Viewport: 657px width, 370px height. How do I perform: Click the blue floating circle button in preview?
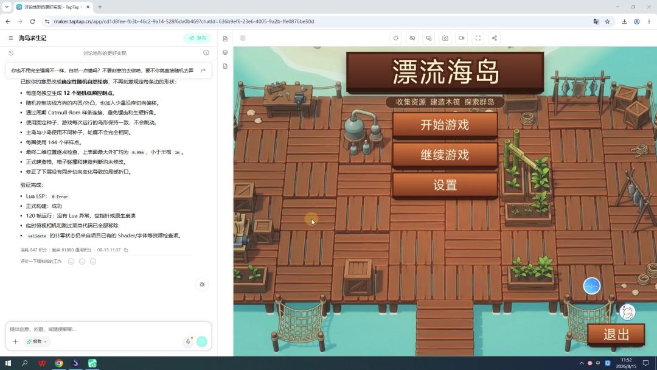(592, 286)
